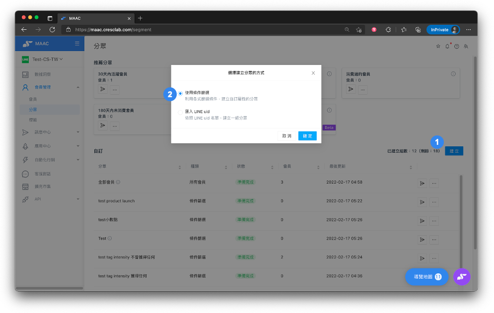Expand the 應用中心 sidebar section
The image size is (494, 313).
pos(50,146)
